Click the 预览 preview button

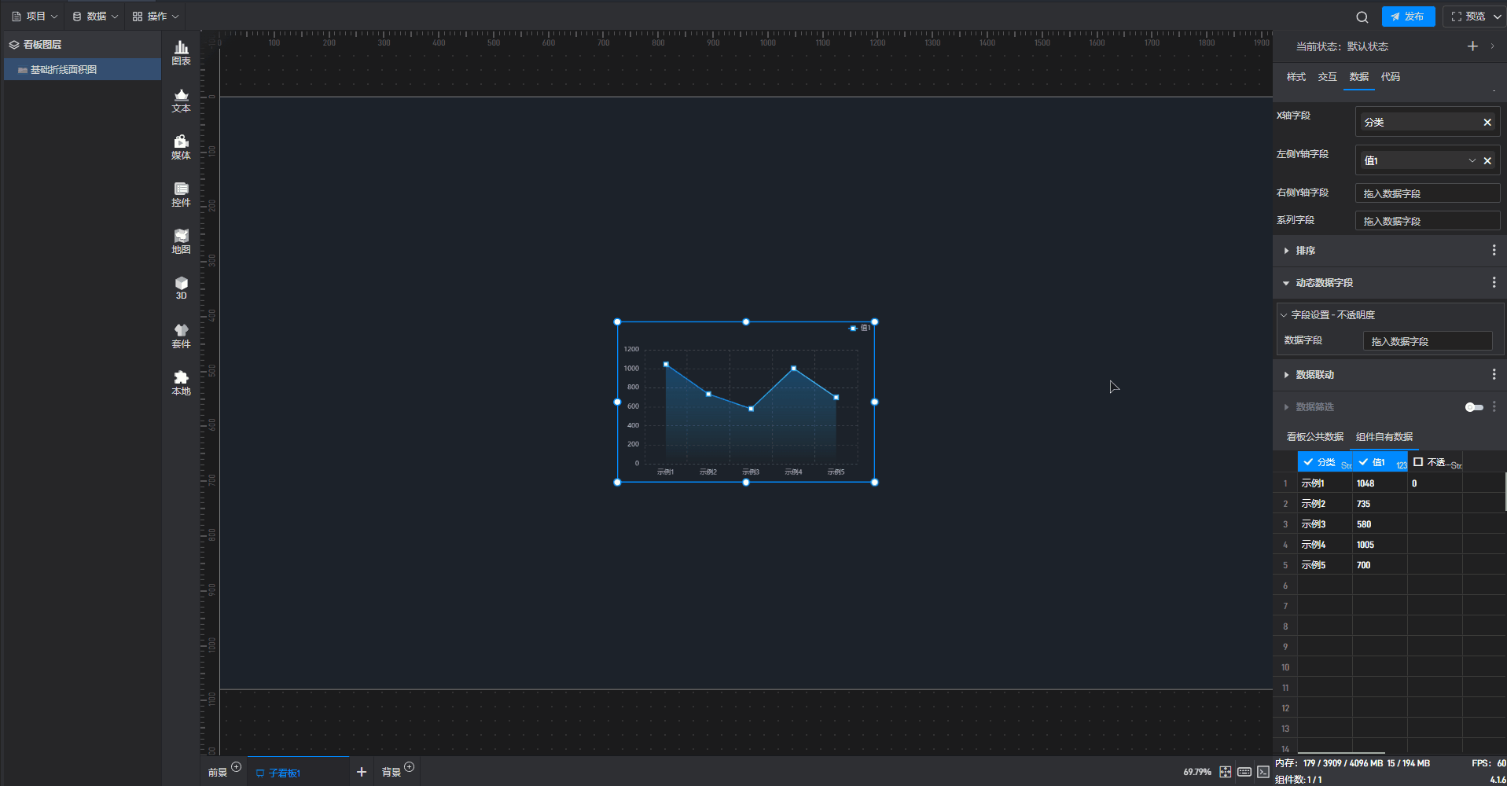click(1466, 17)
